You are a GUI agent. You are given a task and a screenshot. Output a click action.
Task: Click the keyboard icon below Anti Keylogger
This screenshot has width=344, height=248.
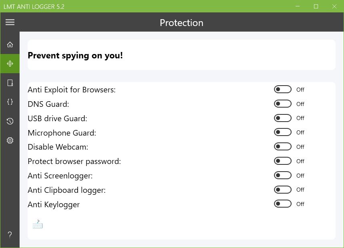[38, 224]
